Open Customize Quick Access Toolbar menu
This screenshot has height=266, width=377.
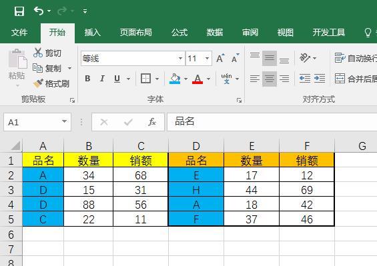coord(85,11)
